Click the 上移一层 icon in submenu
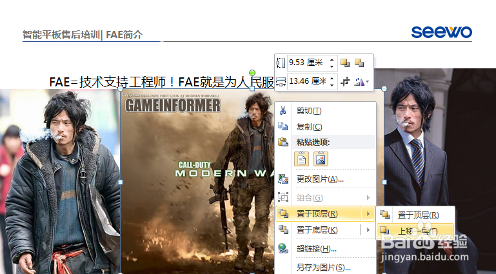The width and height of the screenshot is (496, 274). (x=384, y=231)
